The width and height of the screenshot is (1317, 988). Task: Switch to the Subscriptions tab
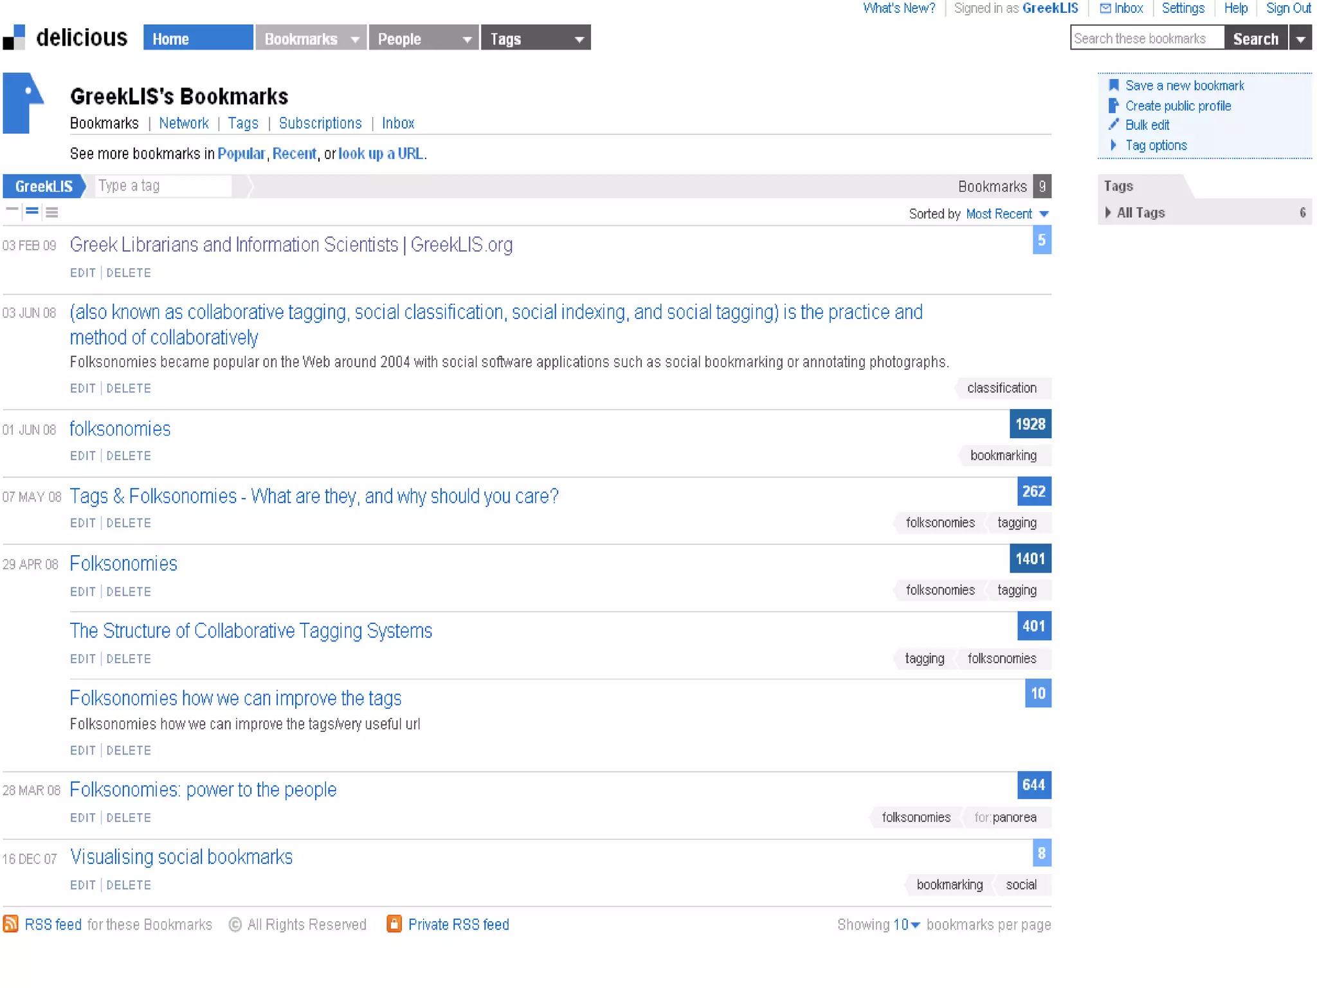(x=320, y=123)
